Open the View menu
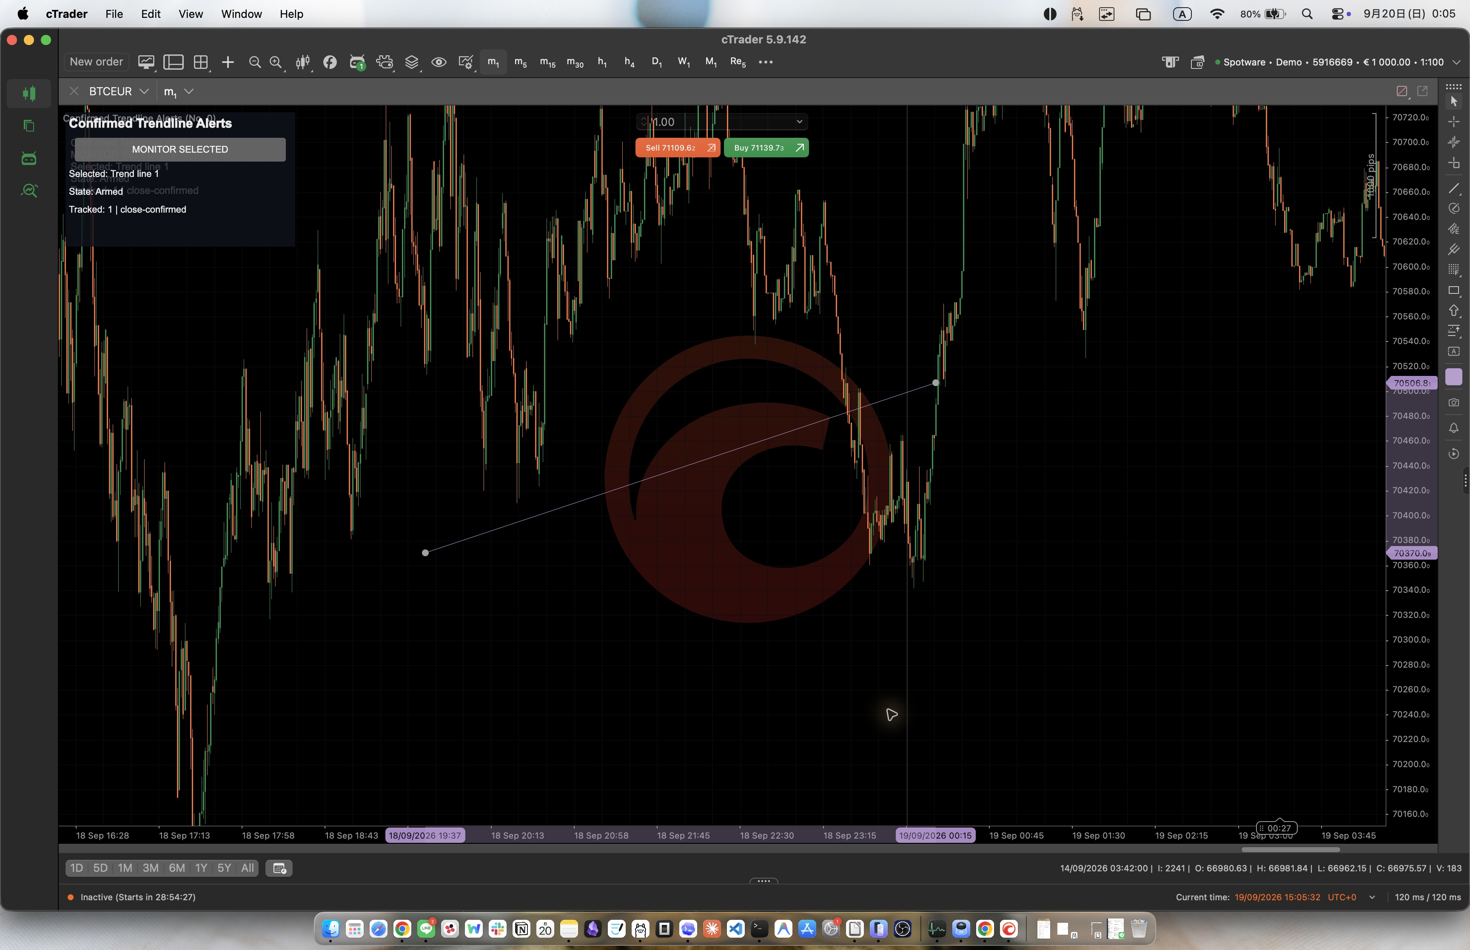Screen dimensions: 1470x950 pyautogui.click(x=191, y=14)
